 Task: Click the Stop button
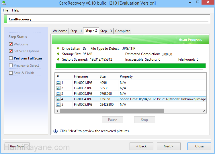point(144,120)
